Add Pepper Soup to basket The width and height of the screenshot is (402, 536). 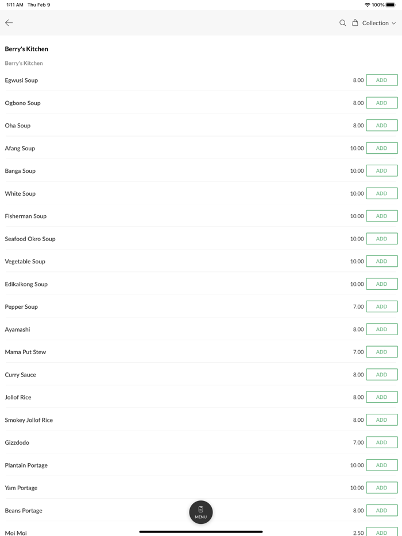pyautogui.click(x=381, y=306)
